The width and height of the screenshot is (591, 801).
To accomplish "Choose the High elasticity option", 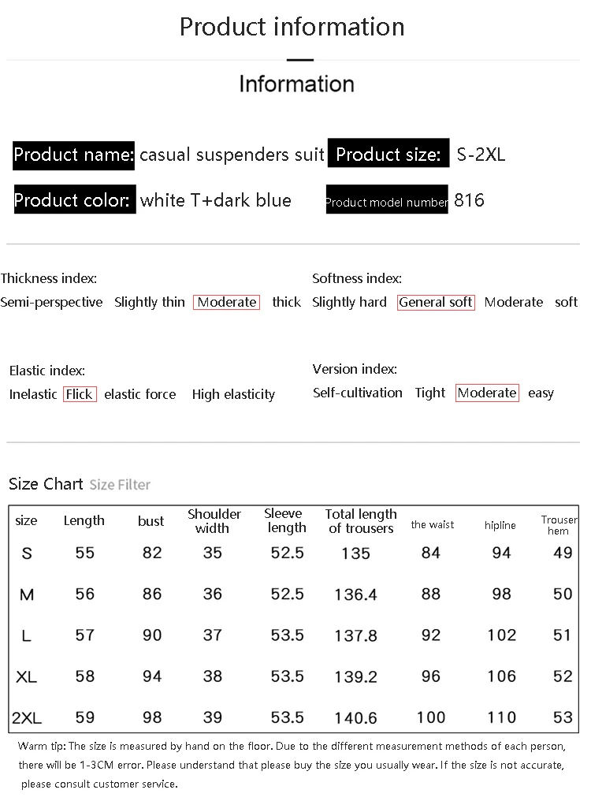I will point(233,394).
